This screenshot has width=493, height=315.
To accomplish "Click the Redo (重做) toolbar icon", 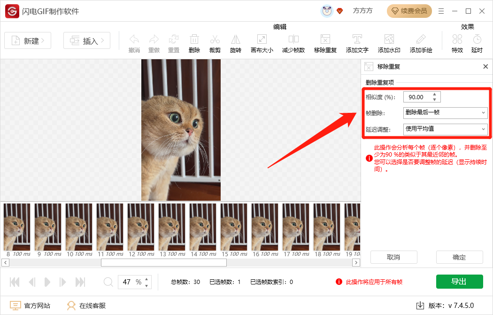I will coord(154,39).
